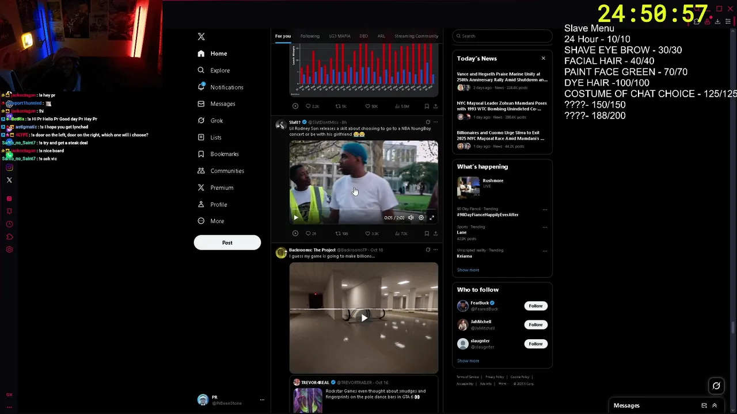Viewport: 737px width, 414px height.
Task: Follow JaMitchell
Action: tap(535, 325)
